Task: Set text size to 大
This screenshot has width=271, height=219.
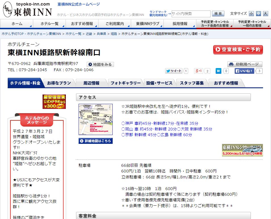Action: (x=266, y=13)
